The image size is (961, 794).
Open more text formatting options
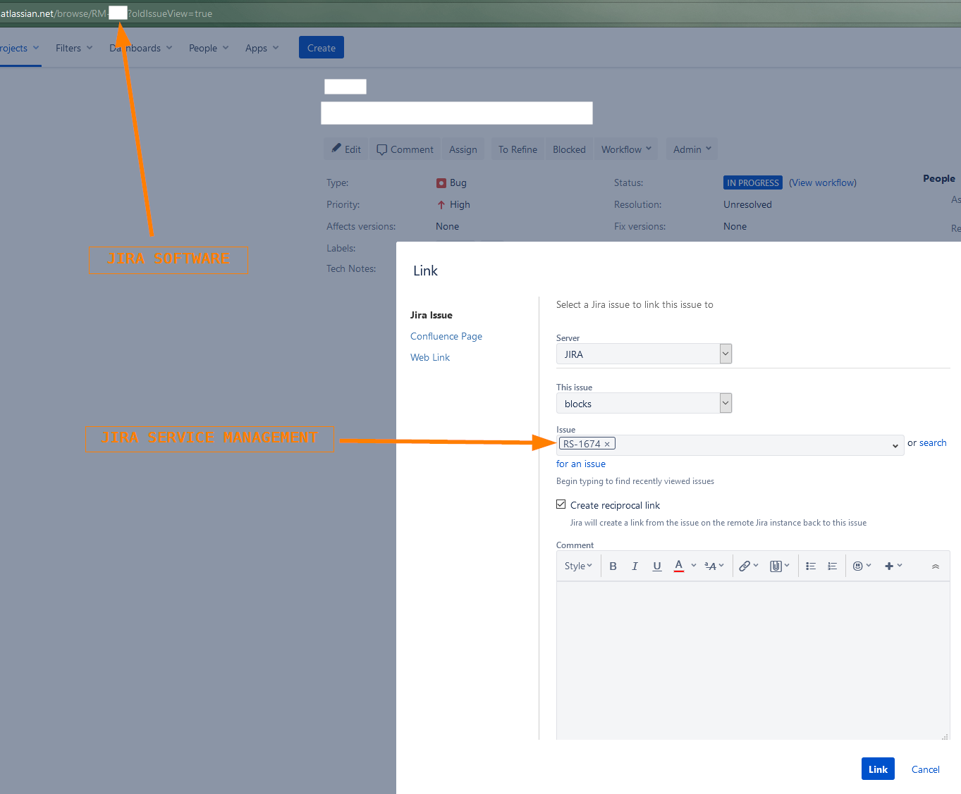pos(714,566)
